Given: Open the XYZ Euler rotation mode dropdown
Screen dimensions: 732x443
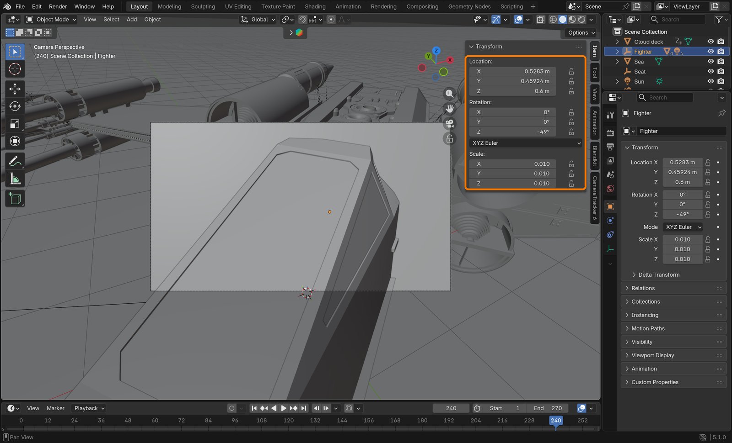Looking at the screenshot, I should click(526, 143).
